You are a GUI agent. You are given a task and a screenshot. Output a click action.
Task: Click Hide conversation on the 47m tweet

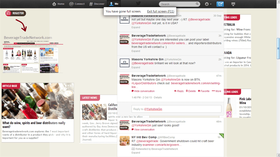point(143,91)
